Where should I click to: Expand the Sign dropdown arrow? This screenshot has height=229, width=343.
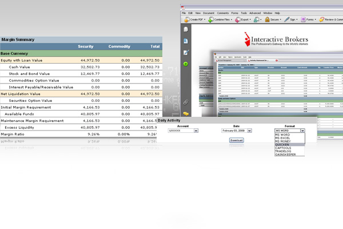[x=297, y=19]
